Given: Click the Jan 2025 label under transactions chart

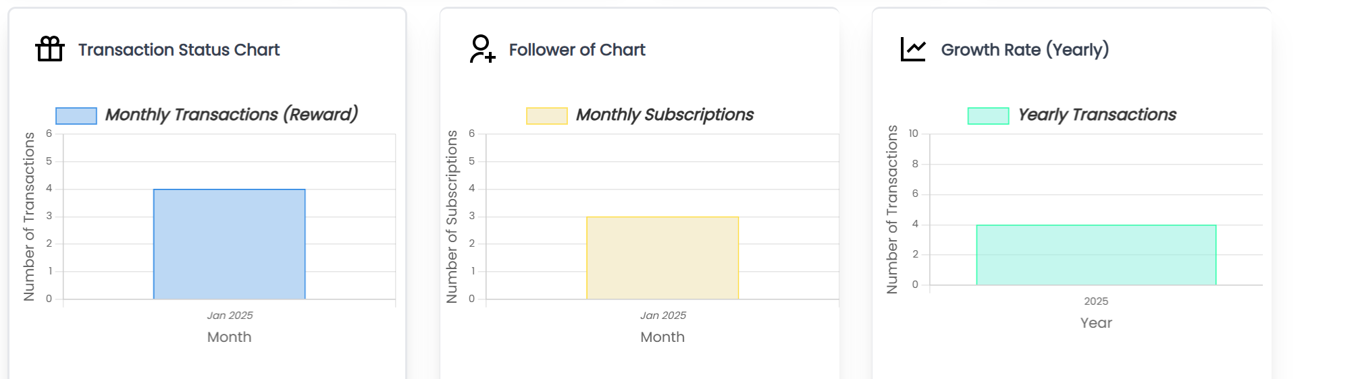Looking at the screenshot, I should (230, 316).
